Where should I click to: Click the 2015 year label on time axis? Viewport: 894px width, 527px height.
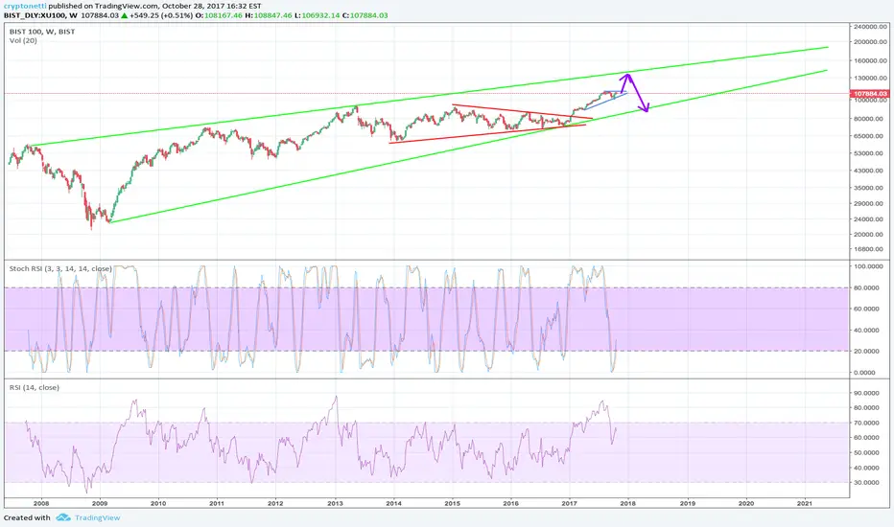tap(452, 503)
